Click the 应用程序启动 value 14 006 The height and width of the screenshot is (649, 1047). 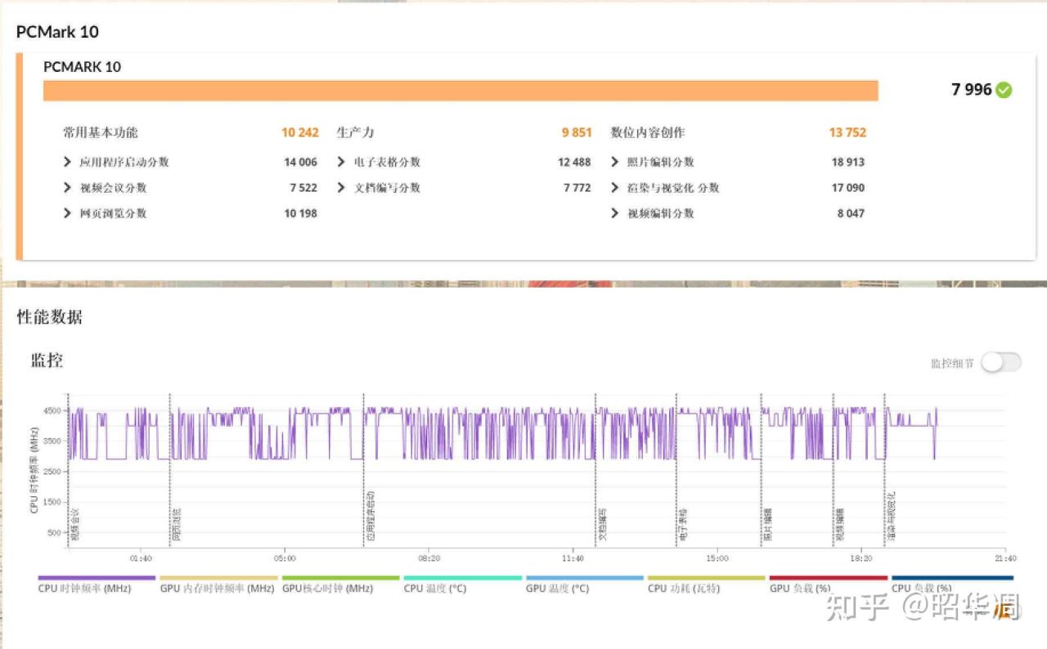click(x=301, y=162)
